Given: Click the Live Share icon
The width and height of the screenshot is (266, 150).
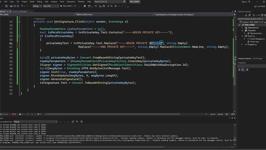Looking at the screenshot, I should [x=255, y=6].
